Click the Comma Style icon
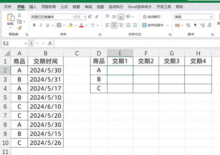The image size is (220, 155). [x=195, y=25]
